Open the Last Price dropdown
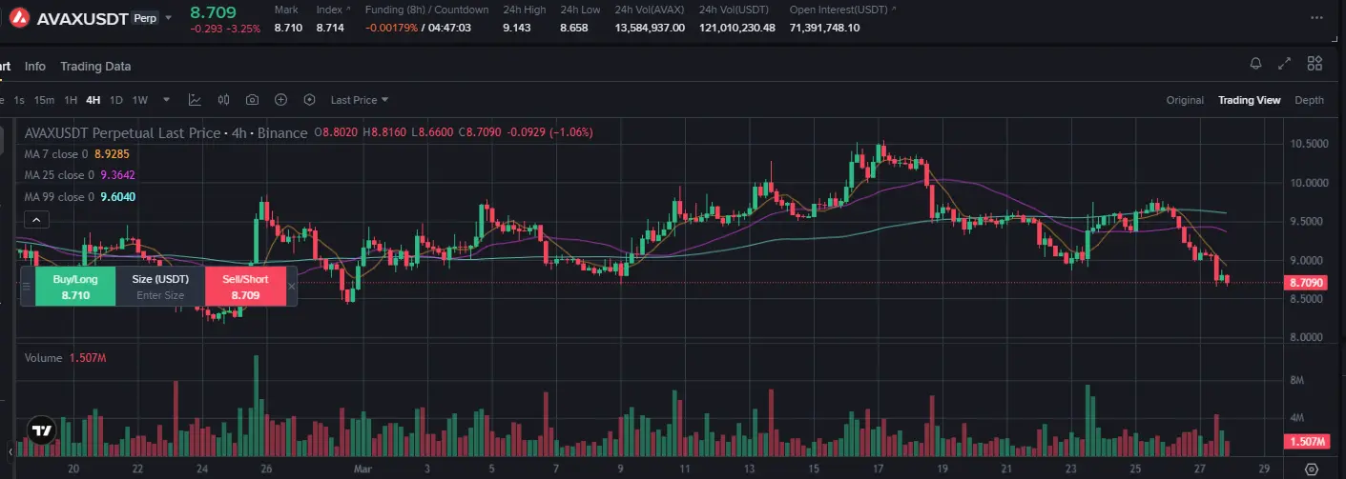Viewport: 1346px width, 479px height. point(360,100)
